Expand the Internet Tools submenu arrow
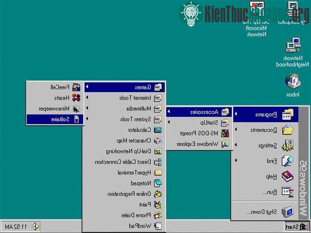This screenshot has height=233, width=311. click(x=87, y=97)
